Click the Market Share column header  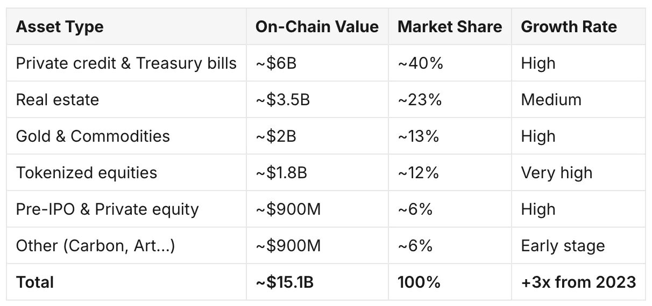(450, 27)
